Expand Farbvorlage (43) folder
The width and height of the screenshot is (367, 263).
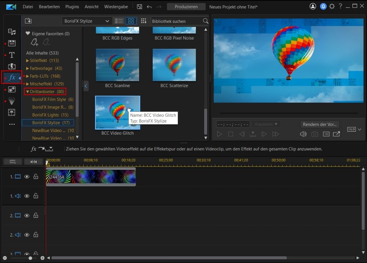pos(28,68)
